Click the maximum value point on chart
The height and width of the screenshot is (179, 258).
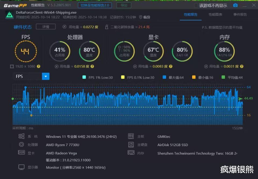(26, 87)
